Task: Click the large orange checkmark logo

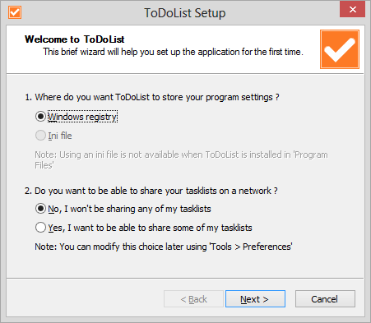Action: tap(340, 49)
